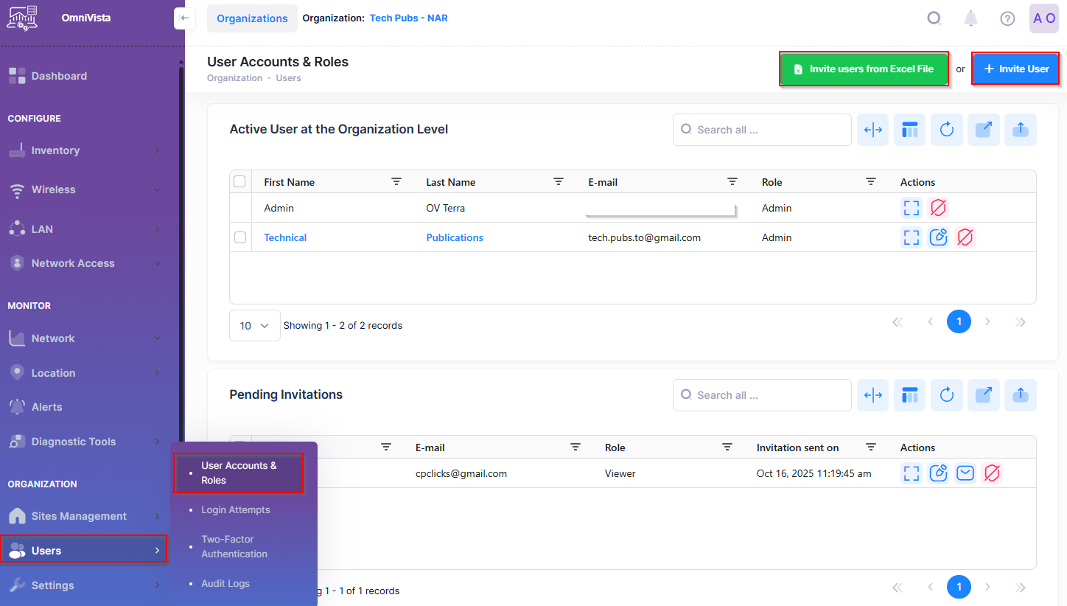Click the notification bell icon

970,18
